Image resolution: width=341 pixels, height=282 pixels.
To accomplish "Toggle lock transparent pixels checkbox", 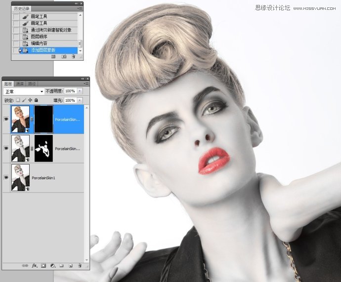I will pyautogui.click(x=18, y=100).
